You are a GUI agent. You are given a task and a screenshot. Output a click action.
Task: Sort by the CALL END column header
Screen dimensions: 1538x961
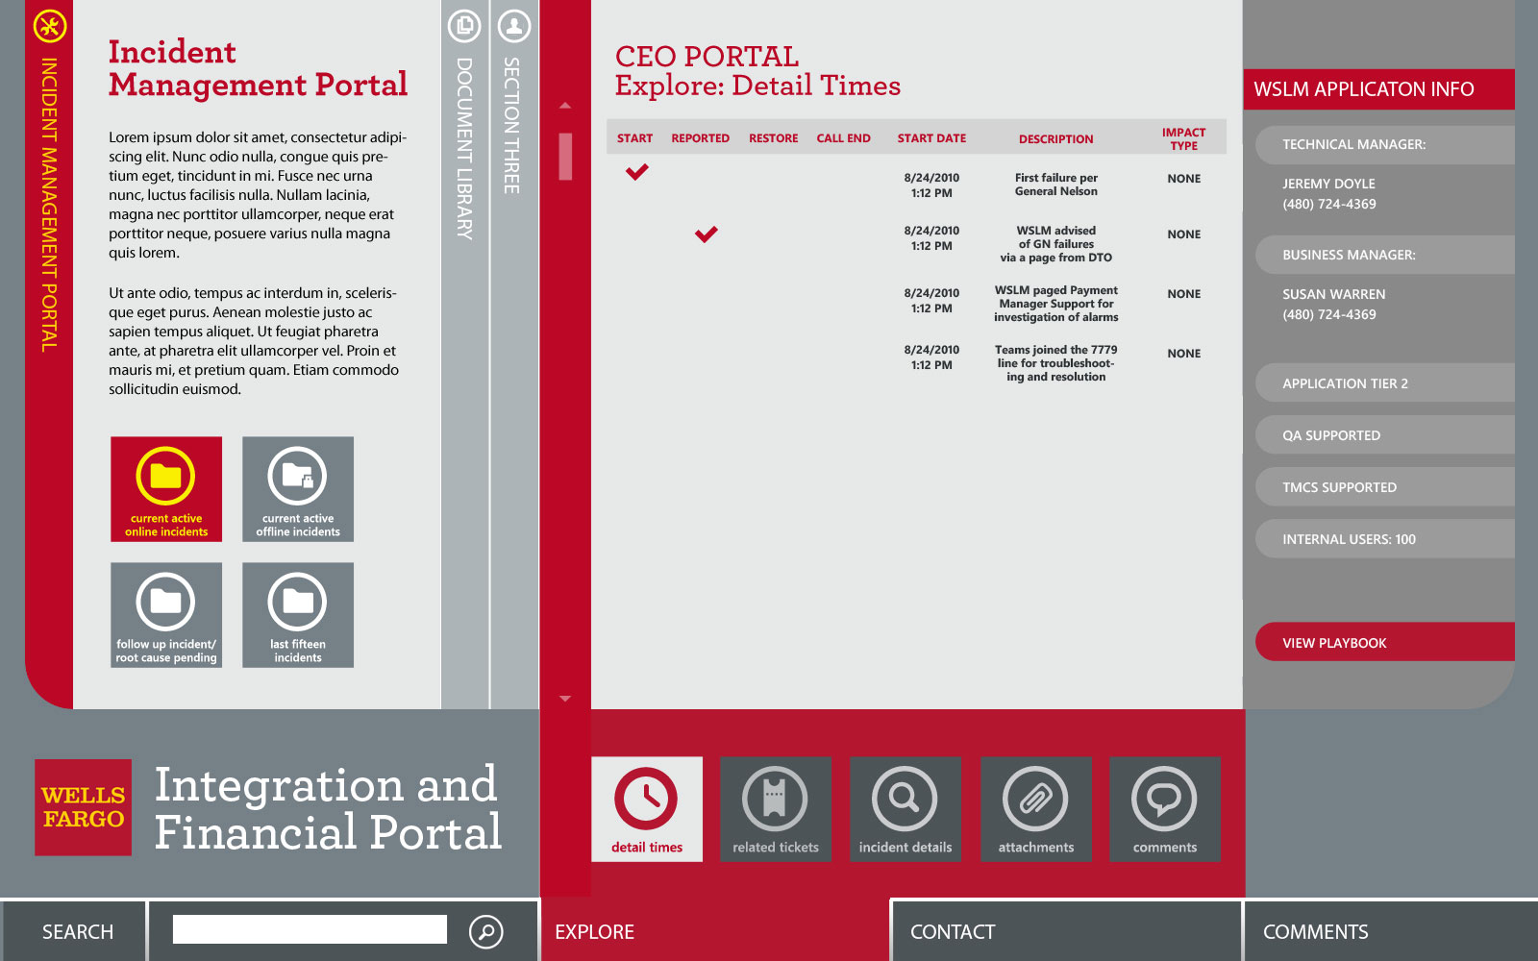coord(843,138)
